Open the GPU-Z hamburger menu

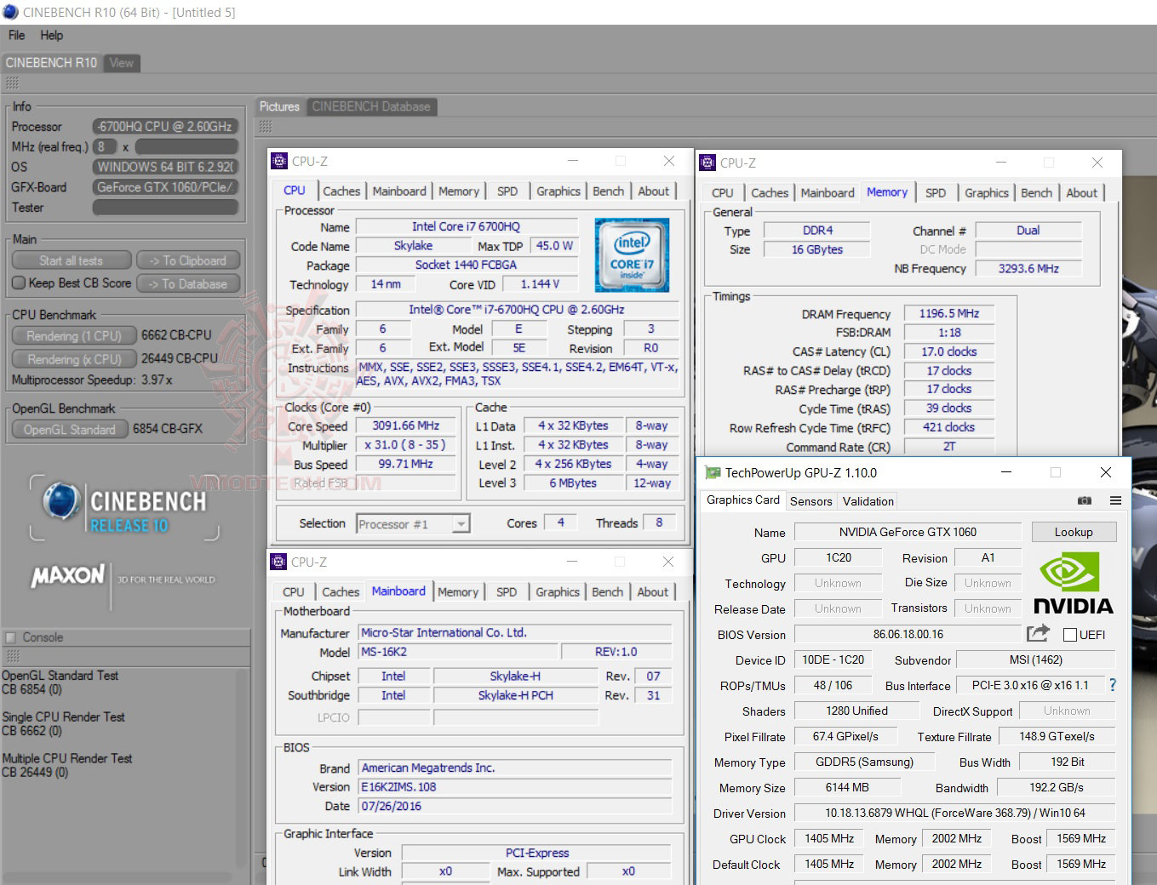(x=1115, y=501)
